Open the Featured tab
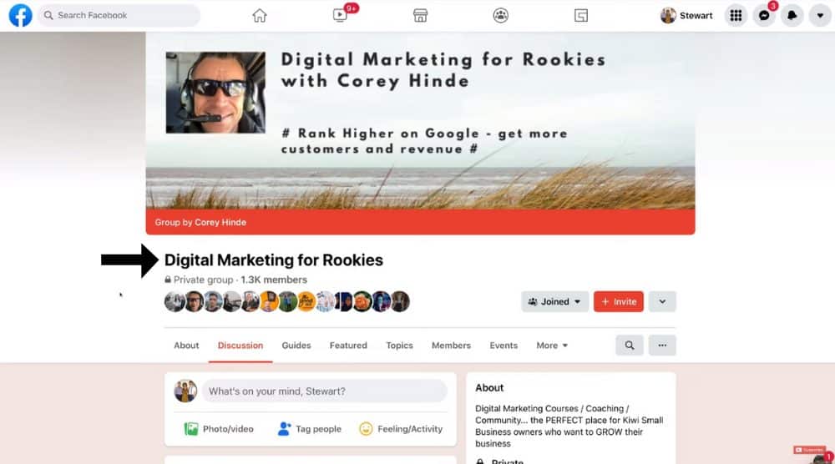 (348, 345)
